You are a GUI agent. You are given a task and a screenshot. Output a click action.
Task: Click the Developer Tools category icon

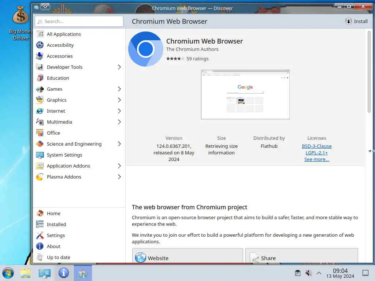pyautogui.click(x=40, y=67)
